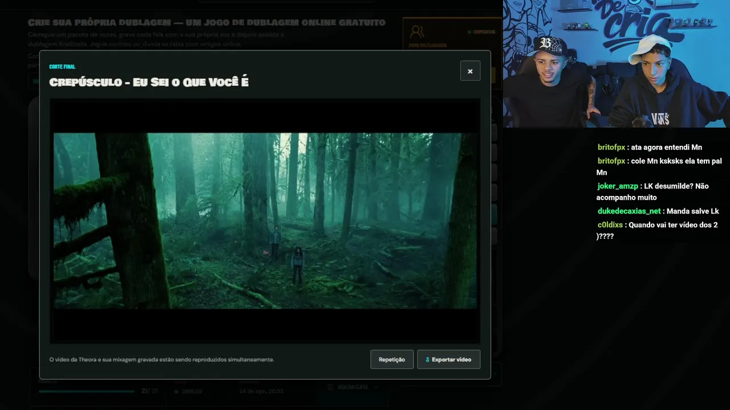Click the multiplayer people icon behind the dialog

pos(417,32)
